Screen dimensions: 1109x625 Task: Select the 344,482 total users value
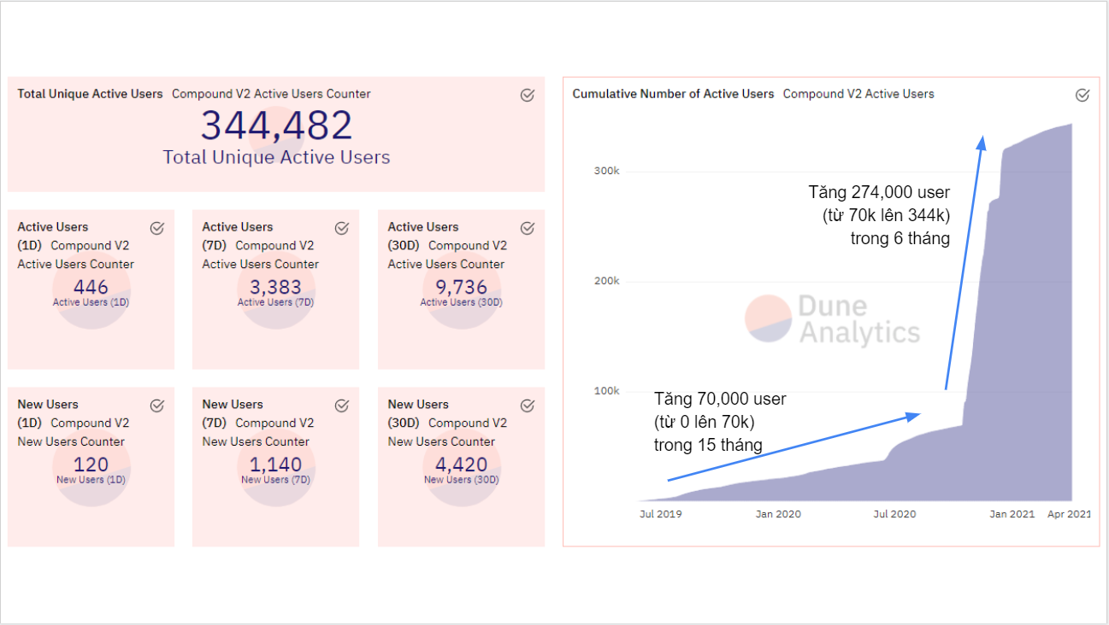(x=276, y=126)
